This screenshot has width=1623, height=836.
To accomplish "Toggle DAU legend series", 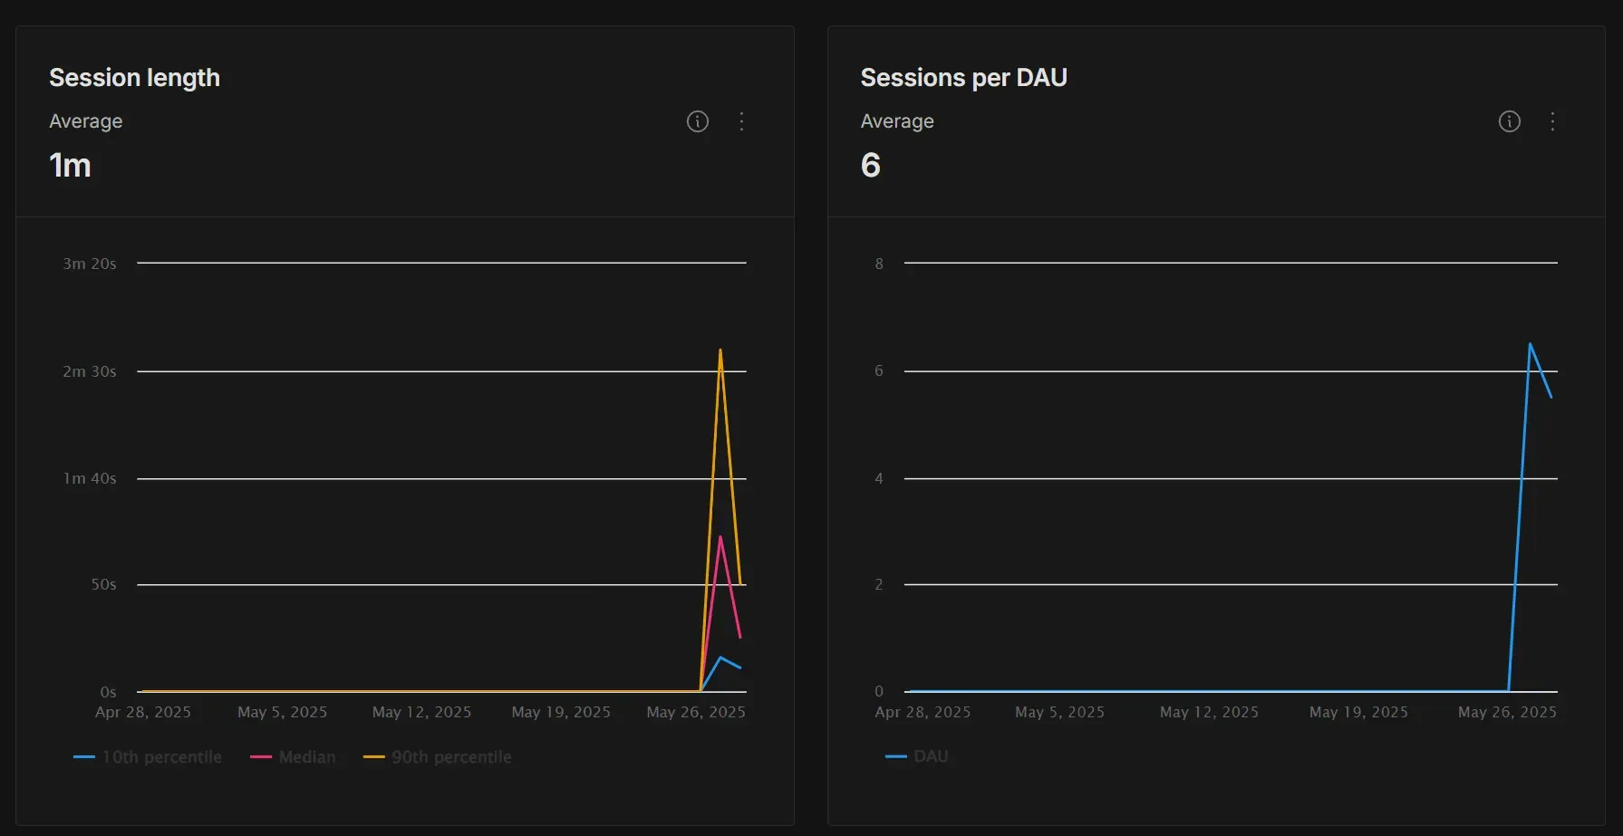I will (x=917, y=756).
